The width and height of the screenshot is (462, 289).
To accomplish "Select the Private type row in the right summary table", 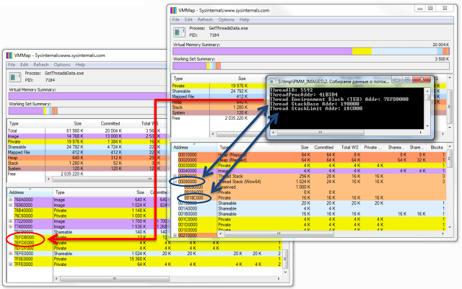I will [219, 86].
